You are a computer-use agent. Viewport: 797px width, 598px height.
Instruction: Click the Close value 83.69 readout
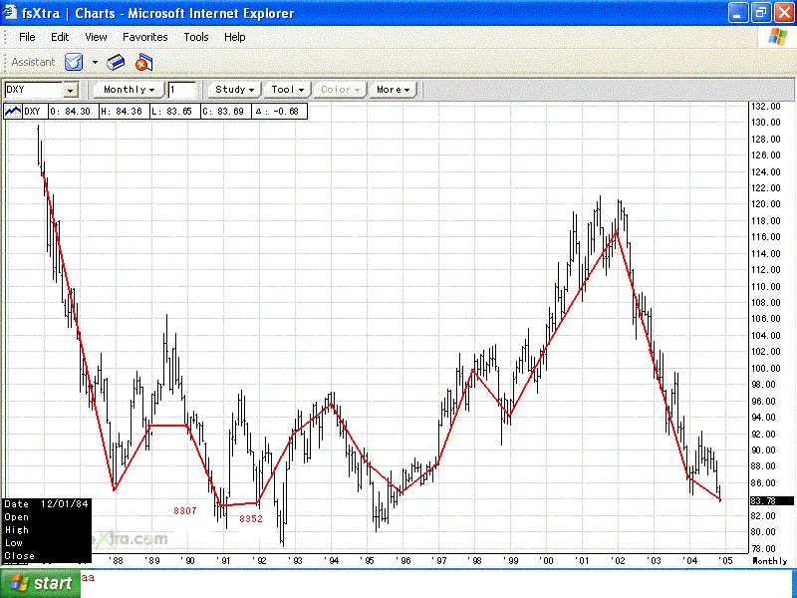tap(226, 112)
